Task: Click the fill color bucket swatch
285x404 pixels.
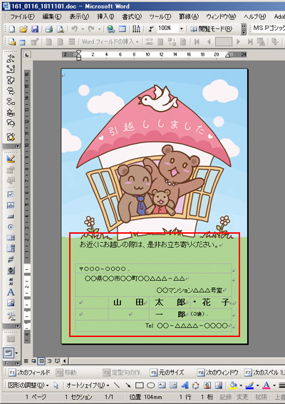Action: 233,385
